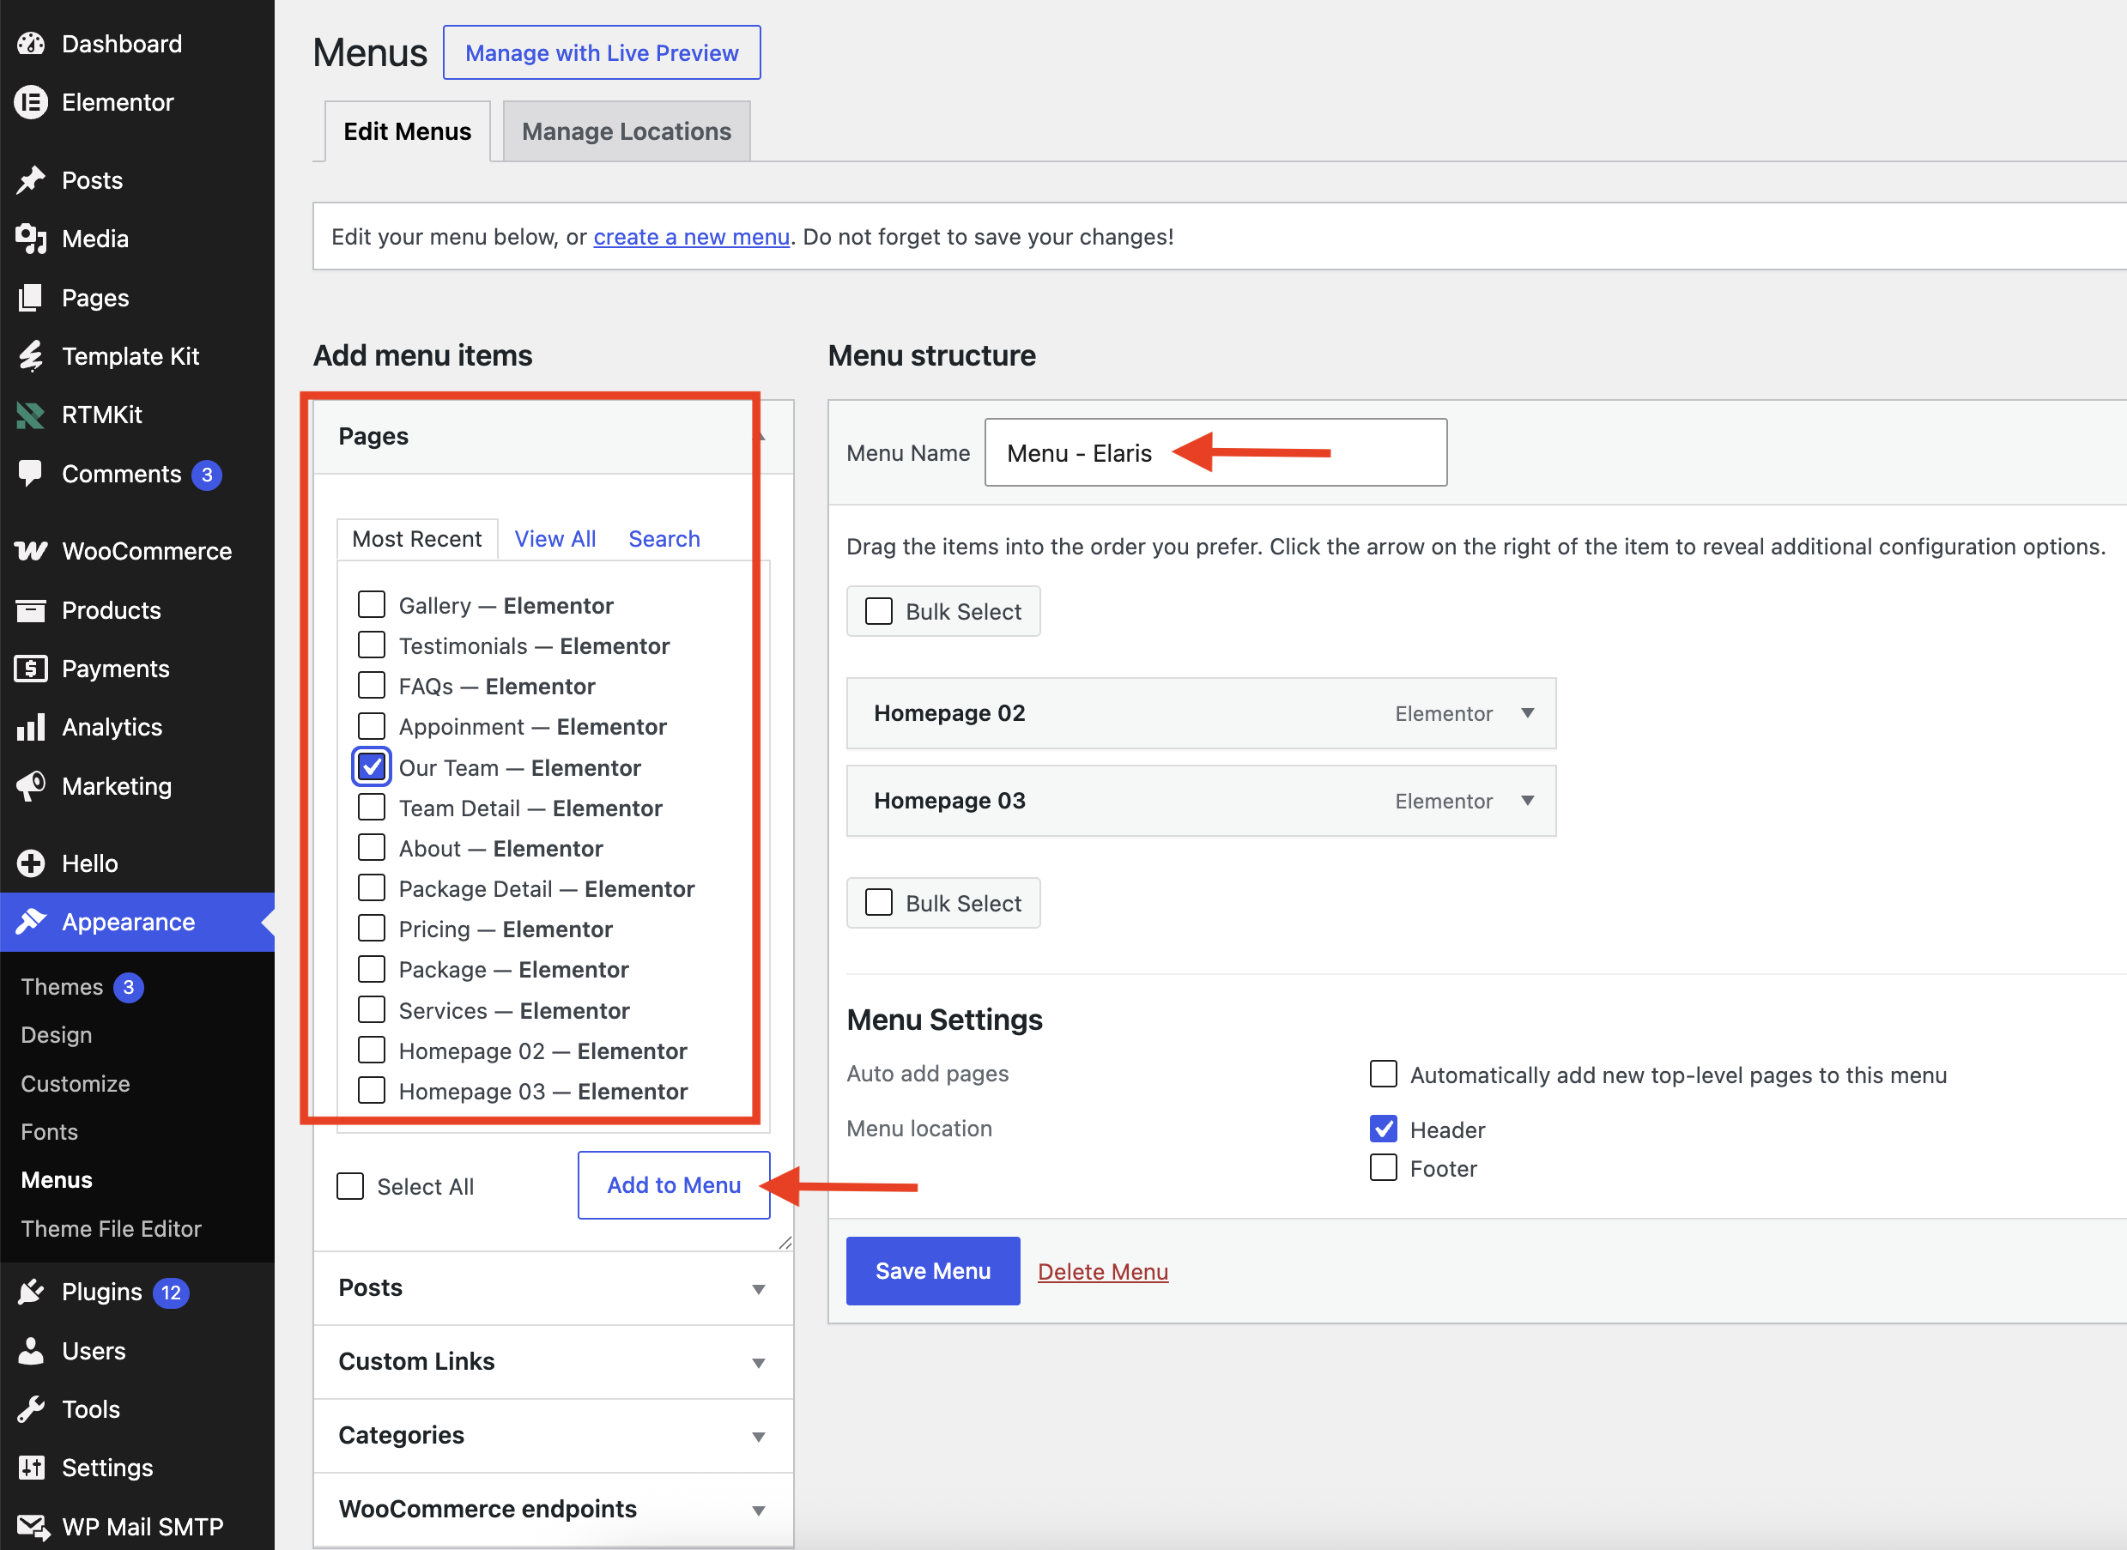The image size is (2127, 1550).
Task: Open the View All pages tab
Action: (x=554, y=540)
